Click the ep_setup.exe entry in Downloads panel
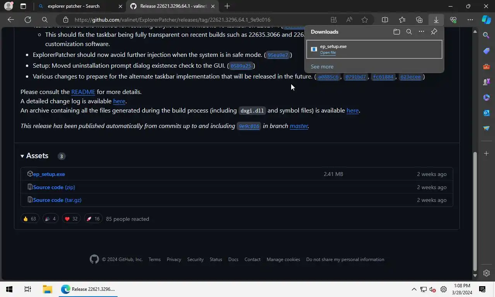Viewport: 495px width, 297px height. (374, 49)
